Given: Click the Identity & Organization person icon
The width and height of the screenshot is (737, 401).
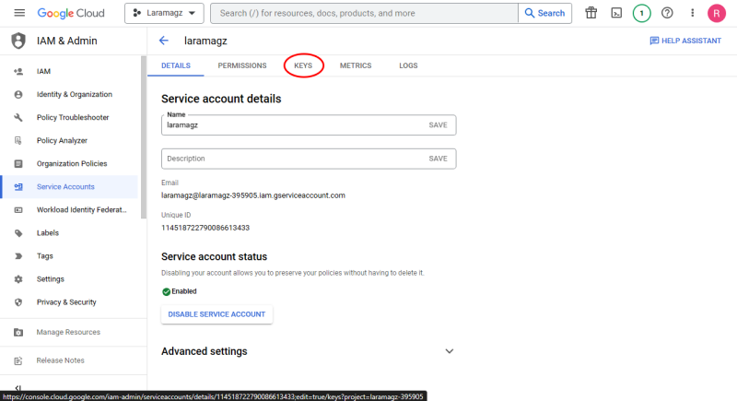Looking at the screenshot, I should click(x=18, y=95).
